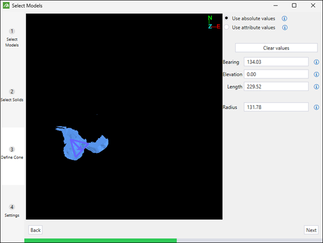Go to step 1 Select Models
Screen dimensions: 323x243
click(12, 38)
